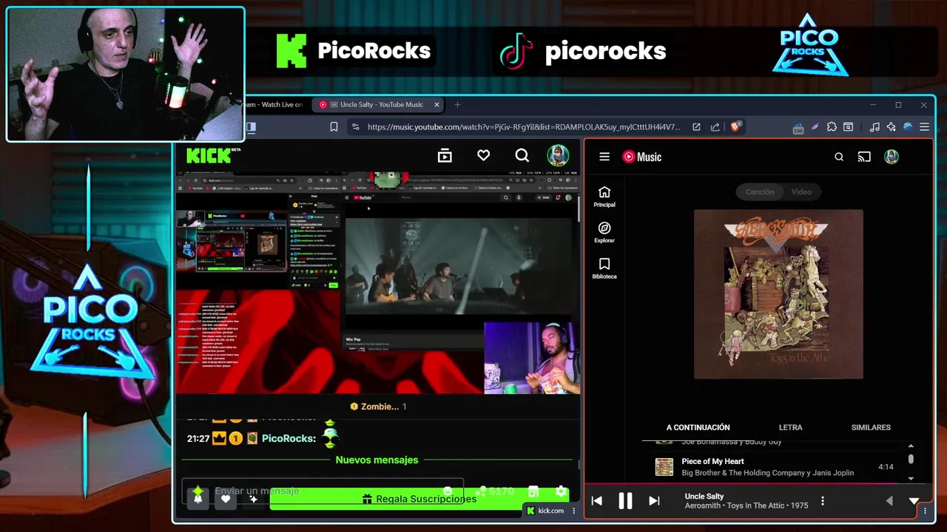Open page in app icon
This screenshot has width=947, height=532.
(696, 127)
